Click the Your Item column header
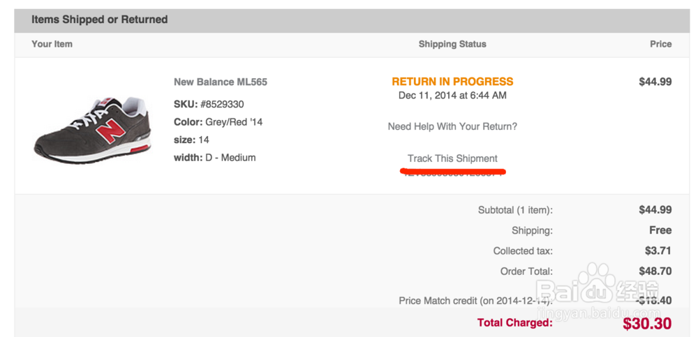Image resolution: width=698 pixels, height=337 pixels. point(52,44)
